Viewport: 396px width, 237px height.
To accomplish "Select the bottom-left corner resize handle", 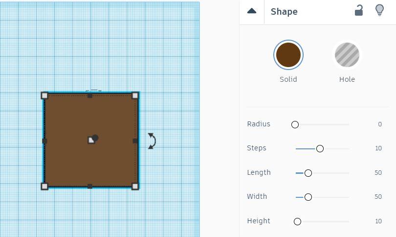I will [x=44, y=187].
